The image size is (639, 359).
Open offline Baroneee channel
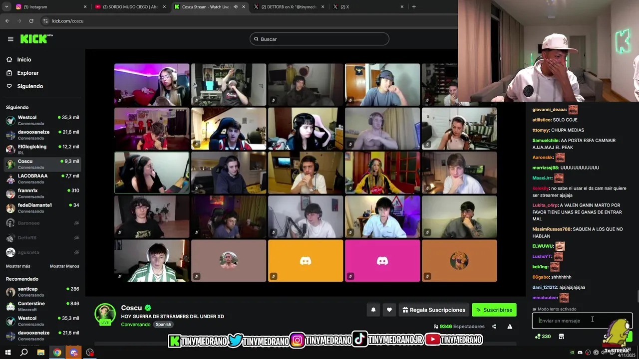click(x=42, y=223)
